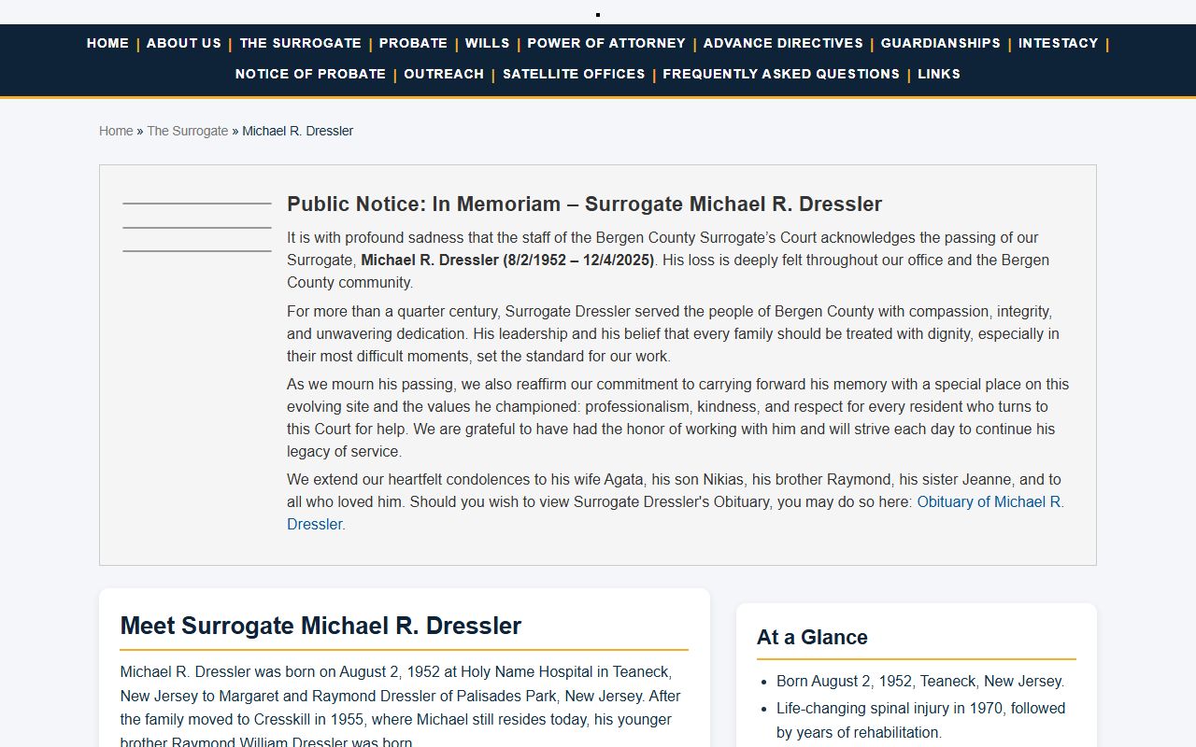Click bold dates text (8/2/1952 – 12/4/2025)
Image resolution: width=1196 pixels, height=747 pixels.
tap(579, 260)
